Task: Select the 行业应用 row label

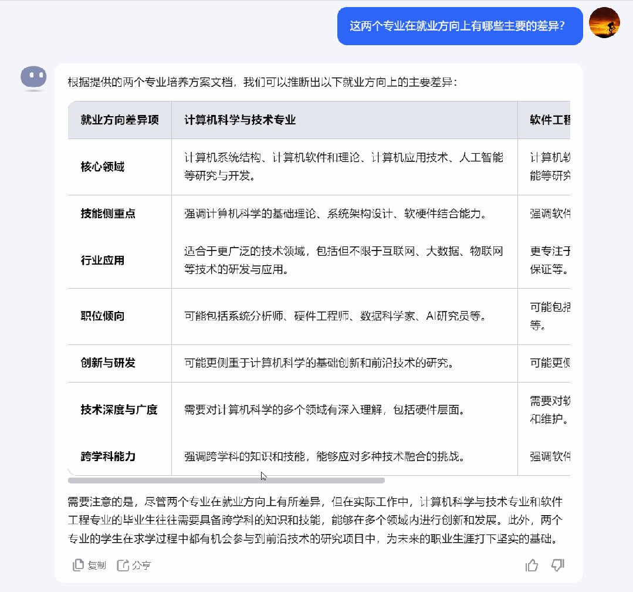Action: click(x=103, y=261)
